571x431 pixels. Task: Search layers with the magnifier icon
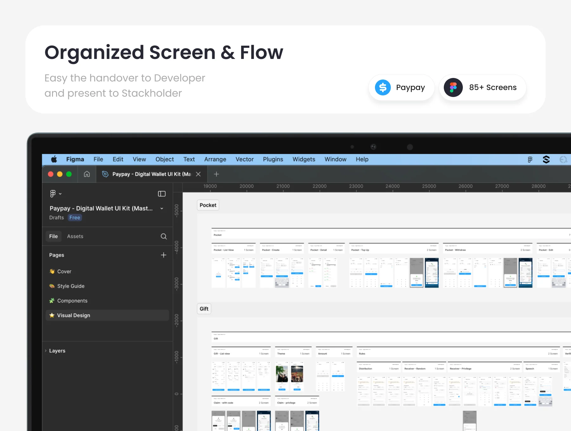click(x=164, y=236)
